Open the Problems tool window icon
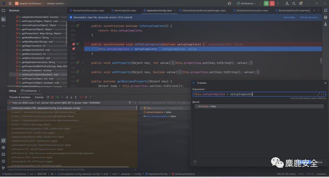This screenshot has width=329, height=178. [3, 161]
